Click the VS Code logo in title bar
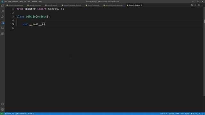This screenshot has width=205, height=115. point(2,2)
